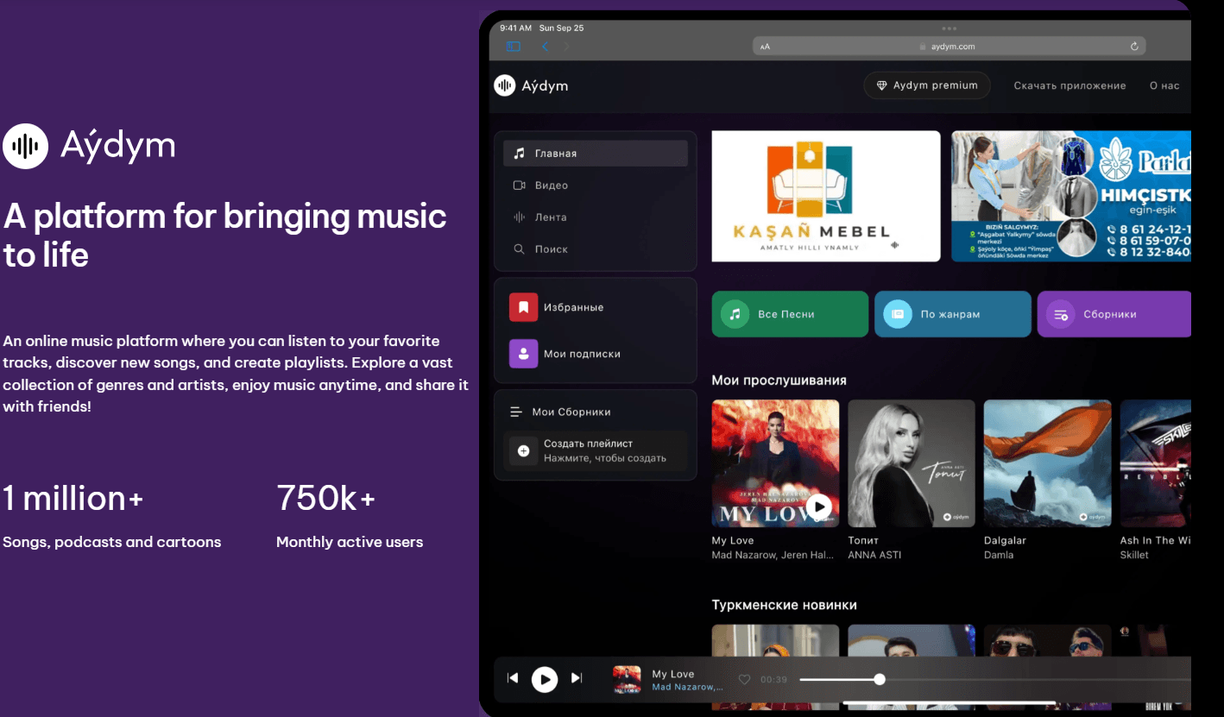Toggle the Safari sidebar icon
This screenshot has height=717, width=1224.
514,47
